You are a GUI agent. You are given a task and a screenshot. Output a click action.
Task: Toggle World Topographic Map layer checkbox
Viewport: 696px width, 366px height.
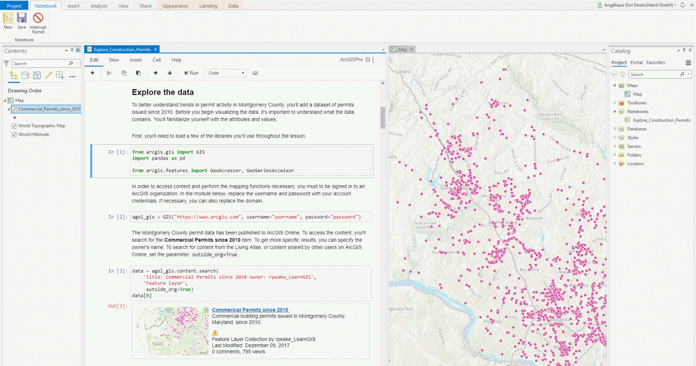(14, 126)
